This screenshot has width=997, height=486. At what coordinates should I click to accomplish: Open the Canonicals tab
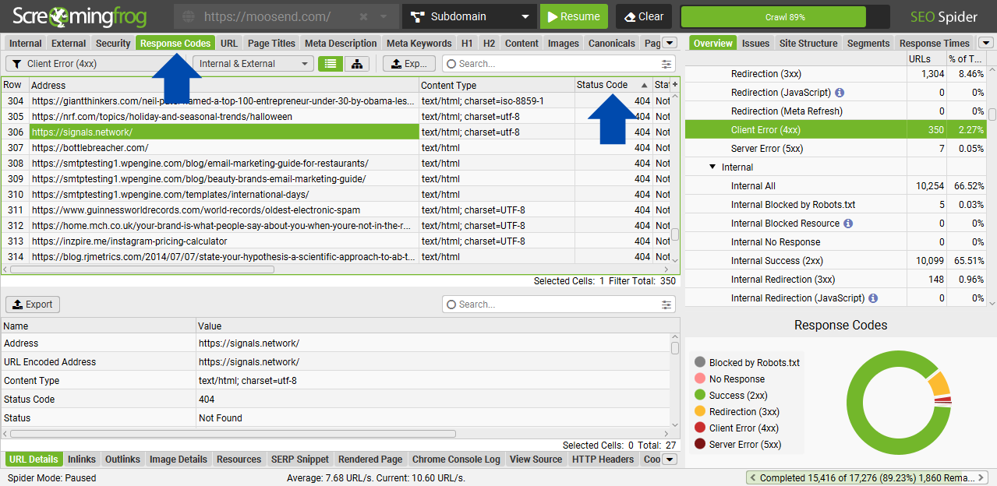[x=612, y=44]
